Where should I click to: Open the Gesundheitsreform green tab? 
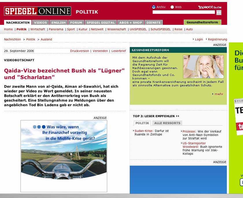pos(202,23)
